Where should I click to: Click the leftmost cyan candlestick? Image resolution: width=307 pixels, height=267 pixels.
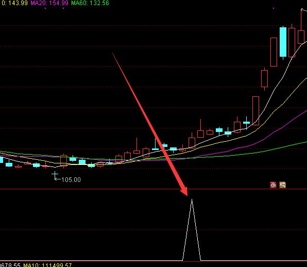(1, 159)
